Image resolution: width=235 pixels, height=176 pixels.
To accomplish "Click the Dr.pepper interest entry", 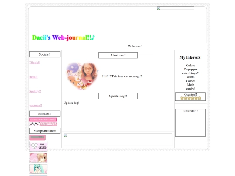I will pyautogui.click(x=191, y=70).
